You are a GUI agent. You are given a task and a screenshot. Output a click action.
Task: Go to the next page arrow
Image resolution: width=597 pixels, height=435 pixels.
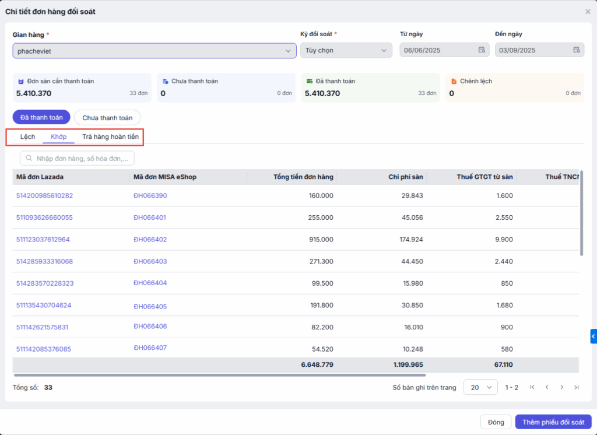pos(561,387)
